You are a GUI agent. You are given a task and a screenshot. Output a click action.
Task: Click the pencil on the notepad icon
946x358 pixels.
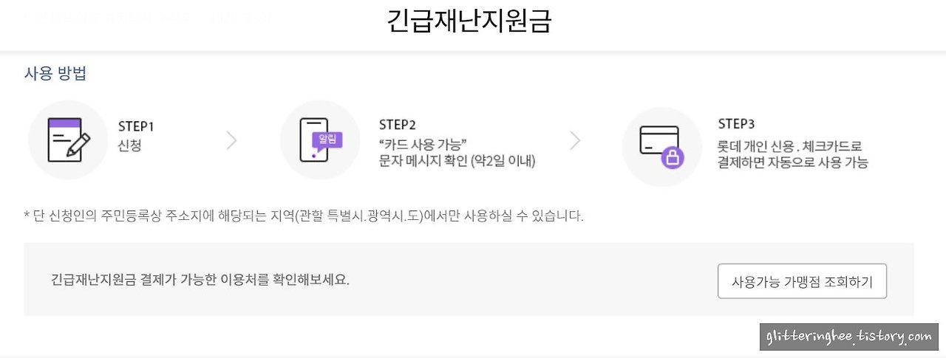(78, 145)
